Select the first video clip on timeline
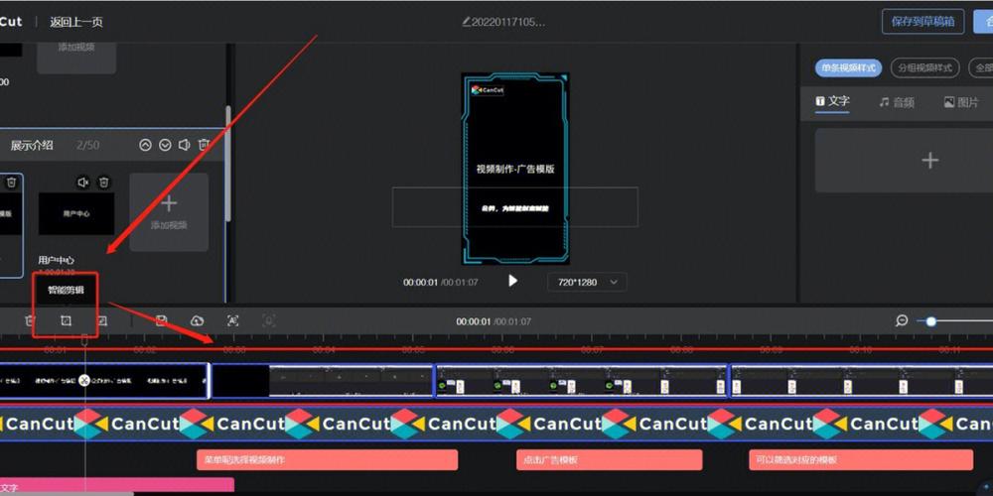This screenshot has height=496, width=993. click(x=104, y=381)
